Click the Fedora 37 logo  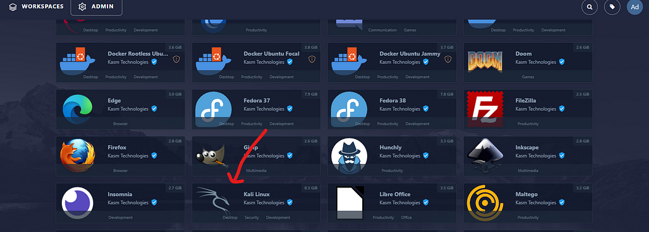point(213,109)
